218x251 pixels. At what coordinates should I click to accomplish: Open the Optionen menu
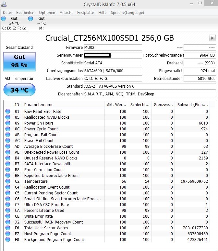point(47,13)
